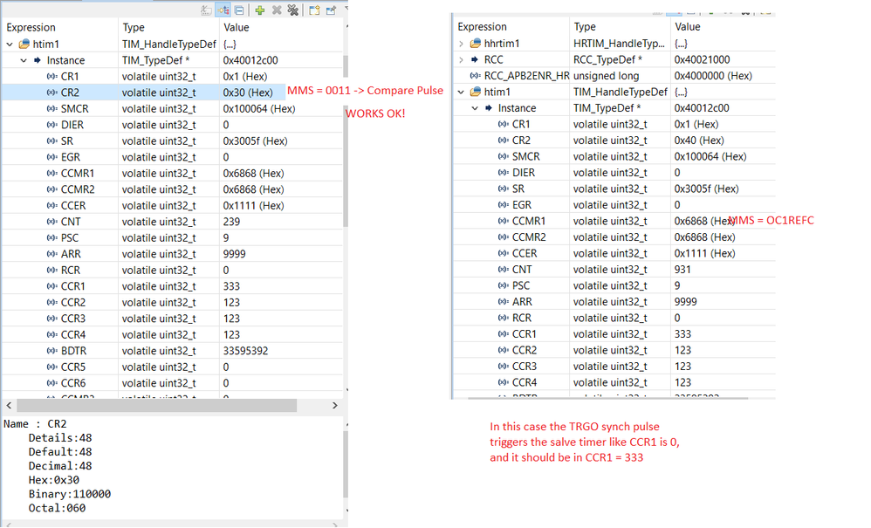Collapse Instance node in right panel
Screen dimensions: 871x528
click(475, 107)
